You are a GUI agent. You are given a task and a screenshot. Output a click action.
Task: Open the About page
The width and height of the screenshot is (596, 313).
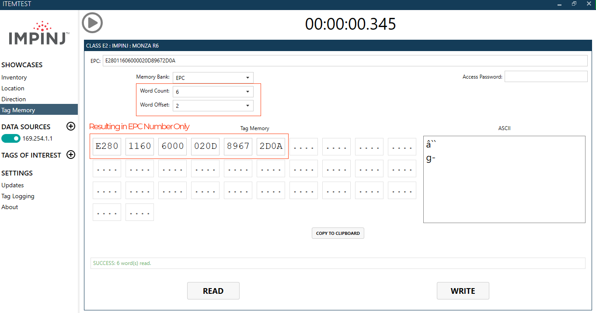coord(10,207)
